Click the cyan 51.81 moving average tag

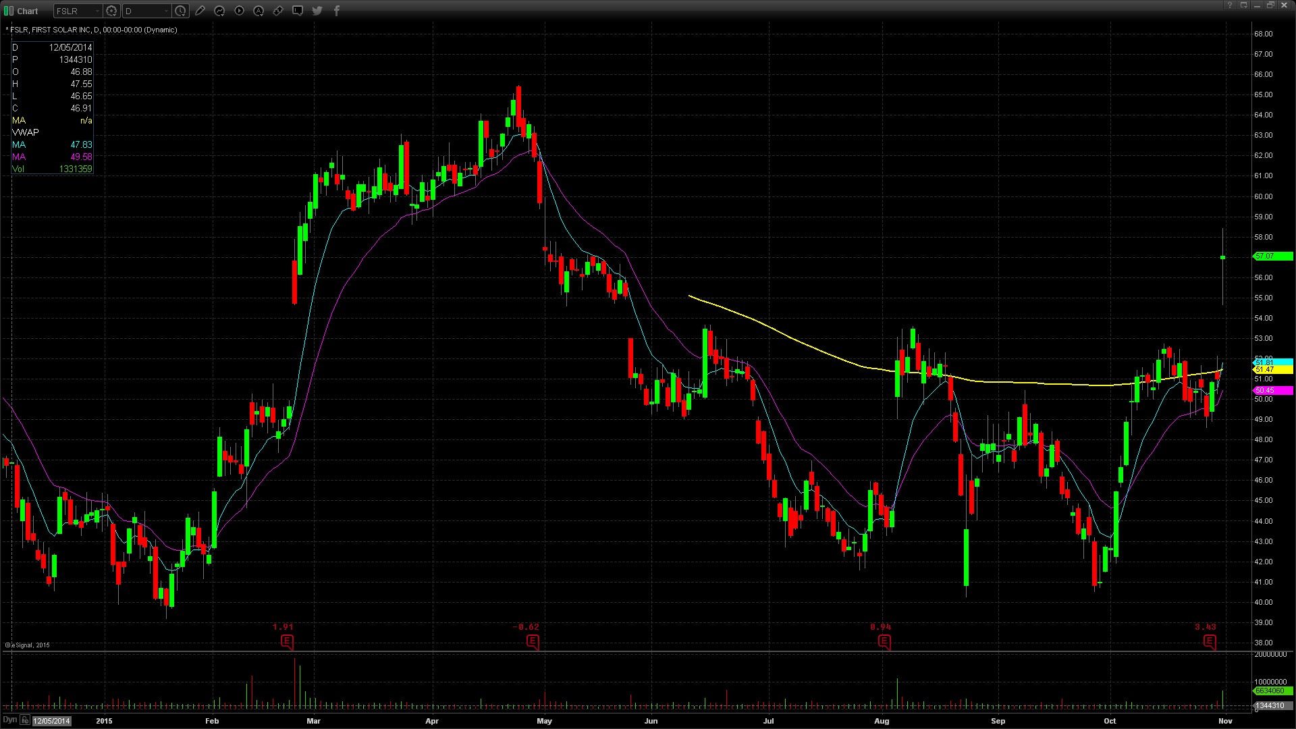click(x=1273, y=363)
